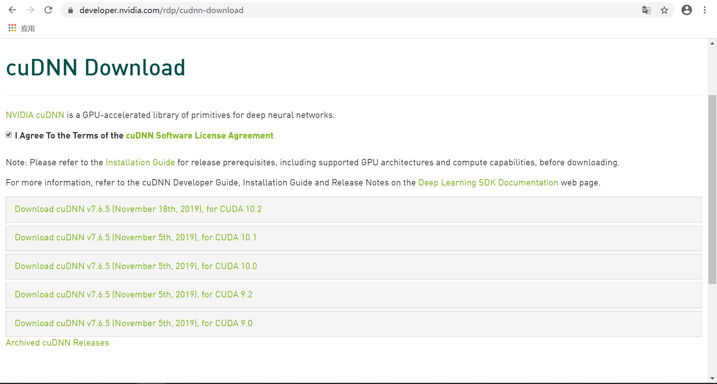Click the scrollbar up arrow
The image size is (717, 384).
712,43
